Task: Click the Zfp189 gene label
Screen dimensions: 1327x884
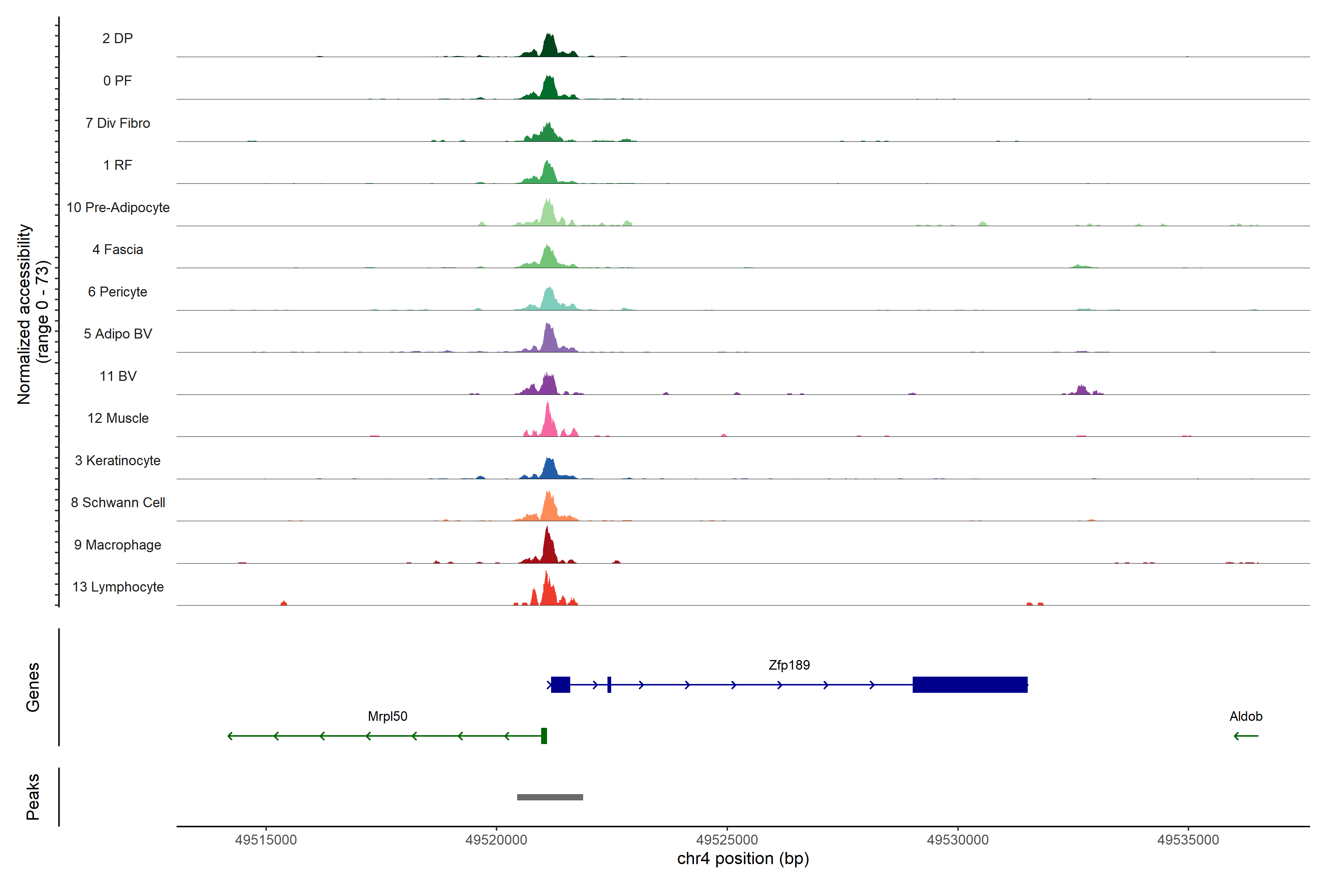Action: (x=789, y=665)
